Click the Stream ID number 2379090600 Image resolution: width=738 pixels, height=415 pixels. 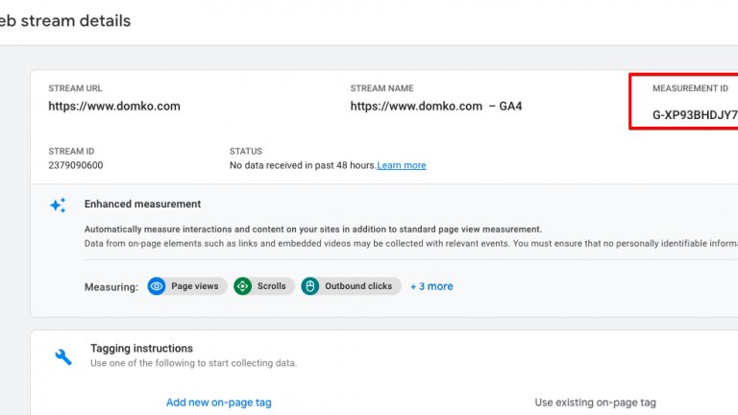click(x=76, y=165)
